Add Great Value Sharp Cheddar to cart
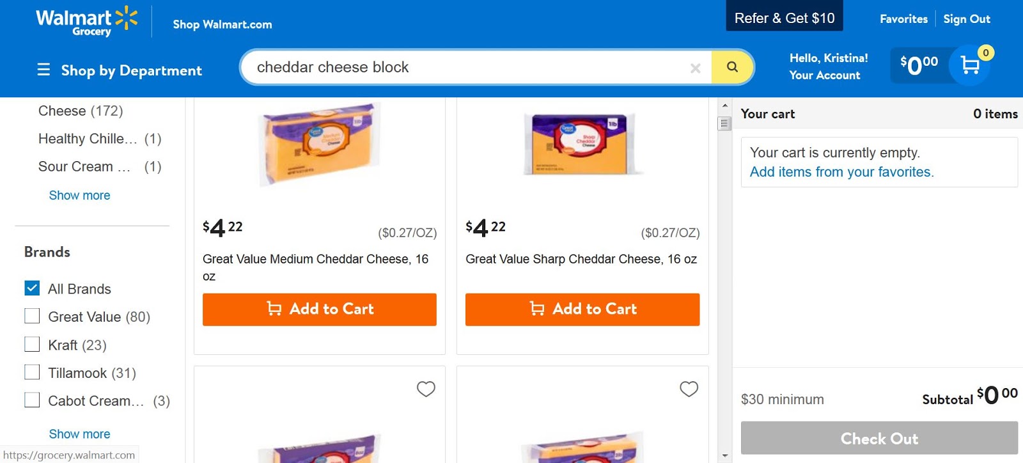The width and height of the screenshot is (1023, 463). point(582,310)
